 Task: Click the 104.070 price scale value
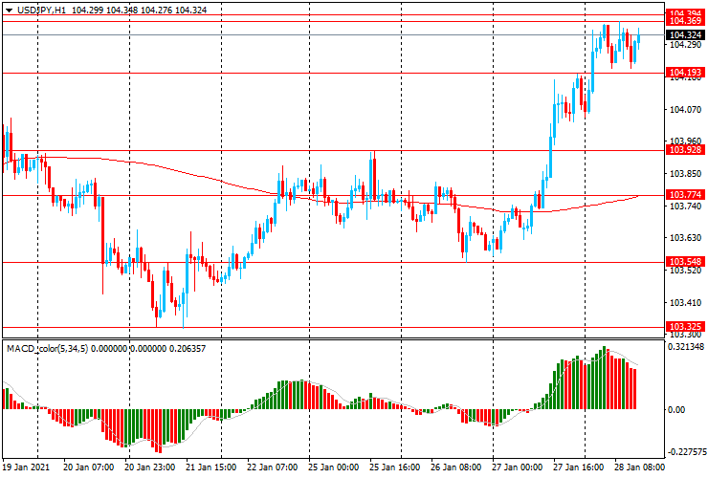point(685,109)
